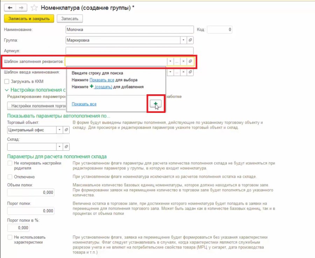Click the Торговый объект field showing Центральный офис

pos(32,130)
